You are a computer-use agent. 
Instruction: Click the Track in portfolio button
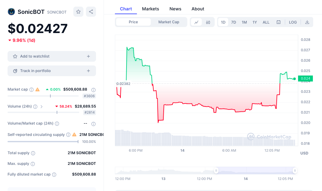click(x=52, y=71)
